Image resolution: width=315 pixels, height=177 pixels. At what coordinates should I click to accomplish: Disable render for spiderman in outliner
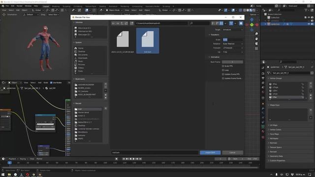pos(312,24)
